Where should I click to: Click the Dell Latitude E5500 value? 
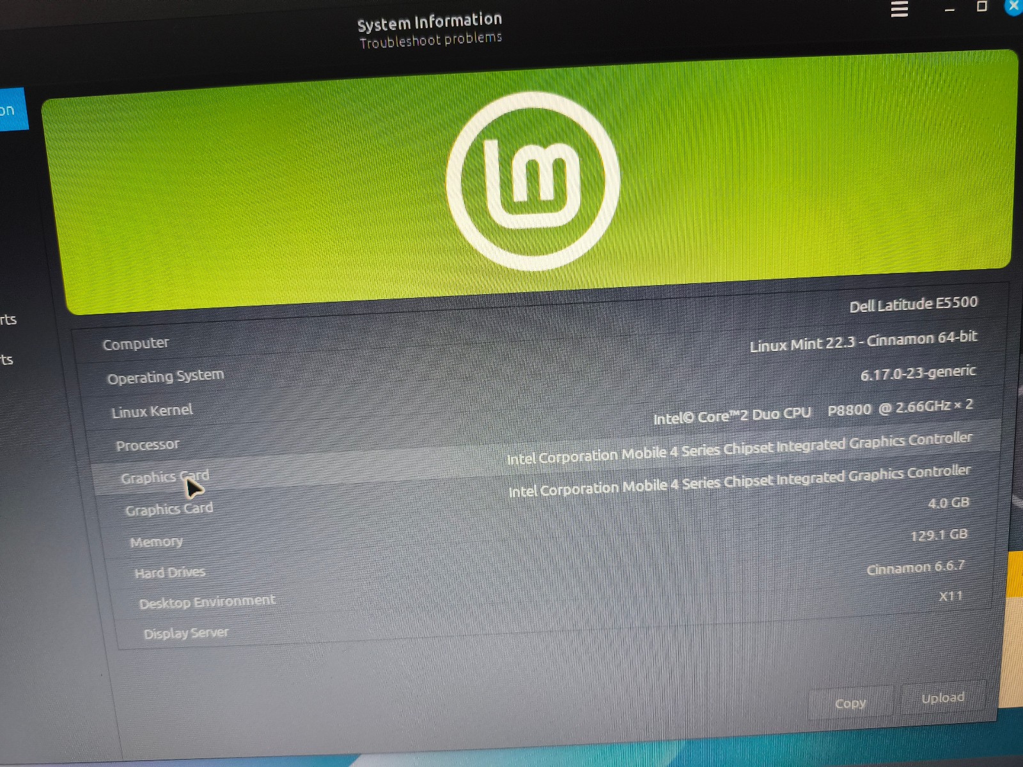point(914,304)
